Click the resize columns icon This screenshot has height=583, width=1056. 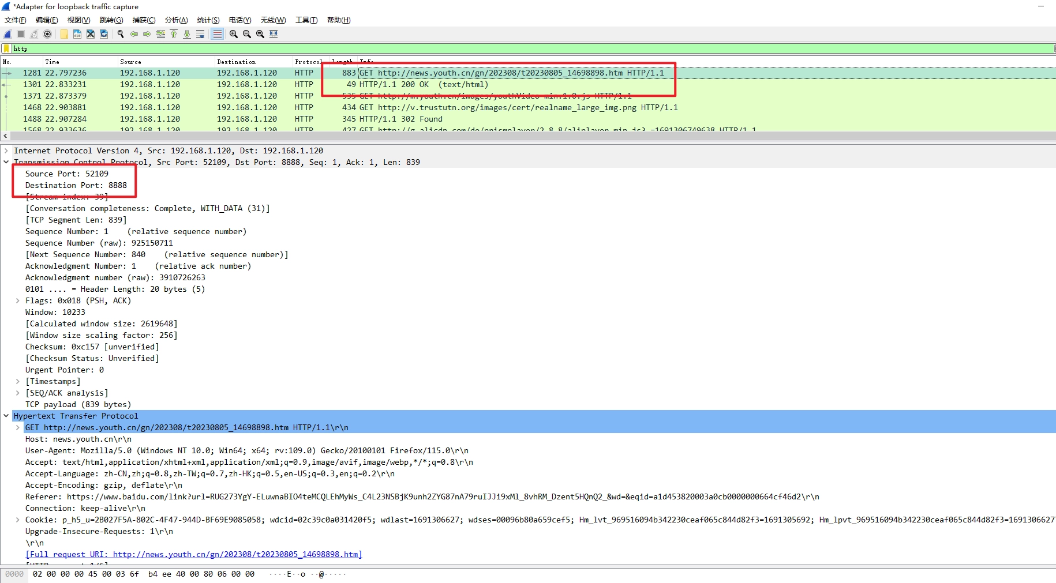tap(274, 34)
